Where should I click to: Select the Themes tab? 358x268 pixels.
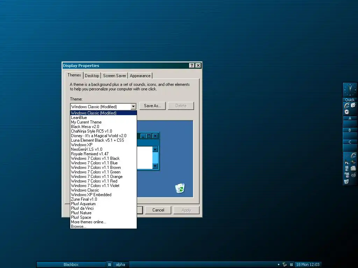pos(74,75)
